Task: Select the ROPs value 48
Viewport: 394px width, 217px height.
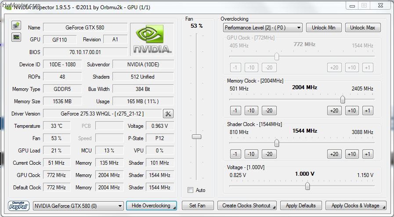Action: point(62,76)
